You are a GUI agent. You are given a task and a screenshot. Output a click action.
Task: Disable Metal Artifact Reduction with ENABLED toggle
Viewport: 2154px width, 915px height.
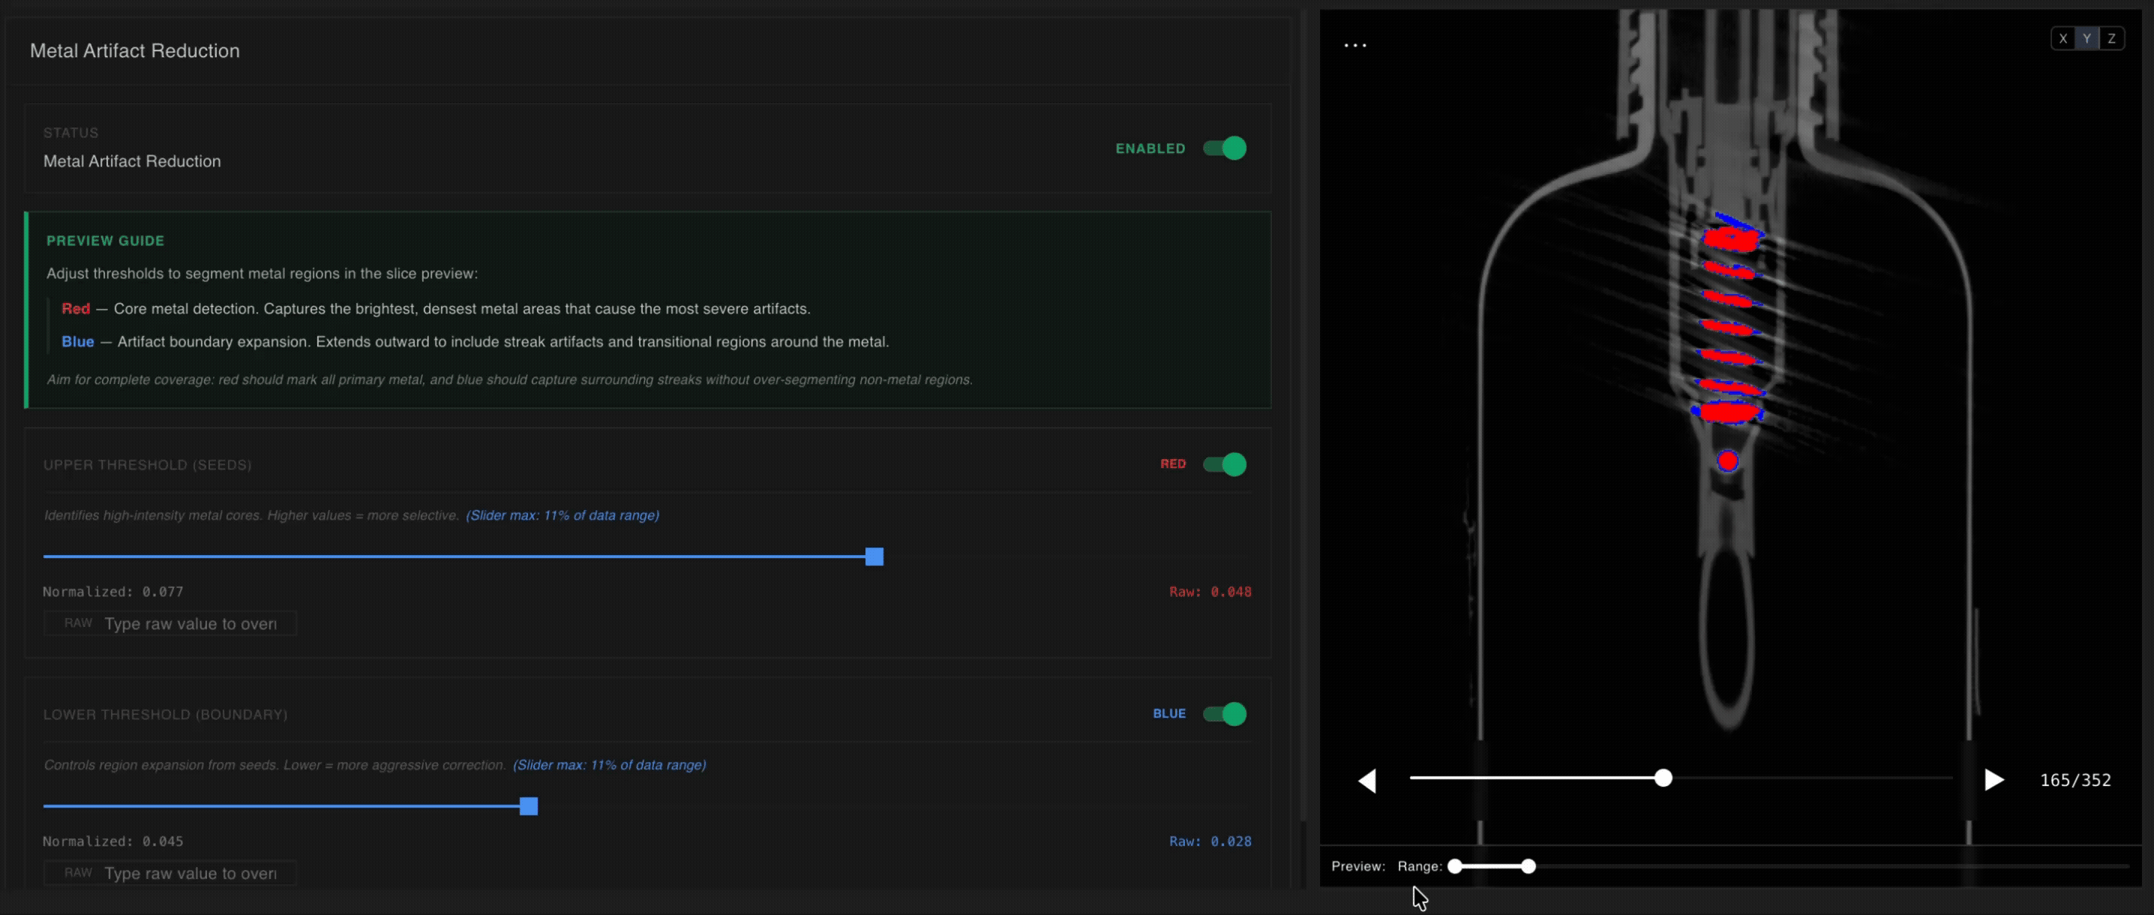pos(1223,148)
